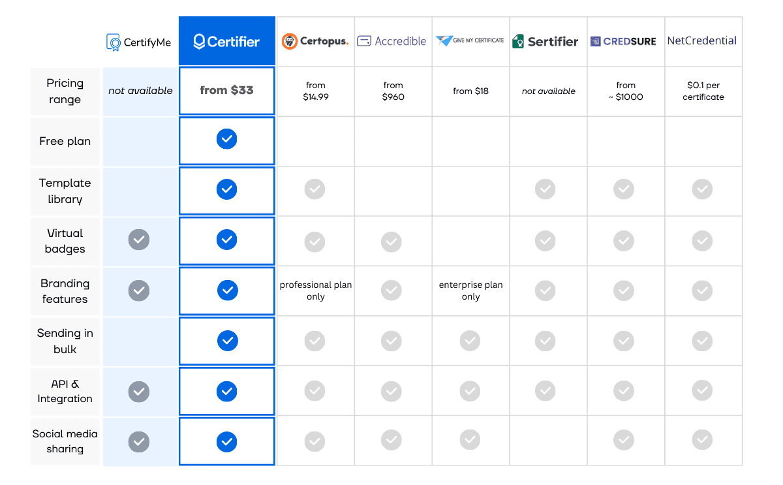Click Sertifier API & Integration checkmark
Viewport: 783px width, 485px height.
(x=545, y=391)
